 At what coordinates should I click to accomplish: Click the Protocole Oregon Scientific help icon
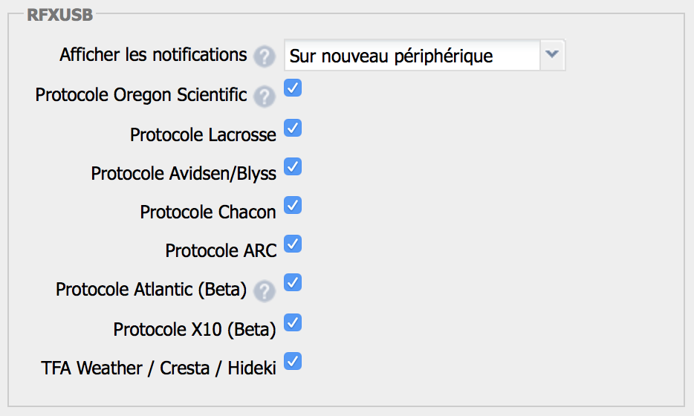coord(265,97)
